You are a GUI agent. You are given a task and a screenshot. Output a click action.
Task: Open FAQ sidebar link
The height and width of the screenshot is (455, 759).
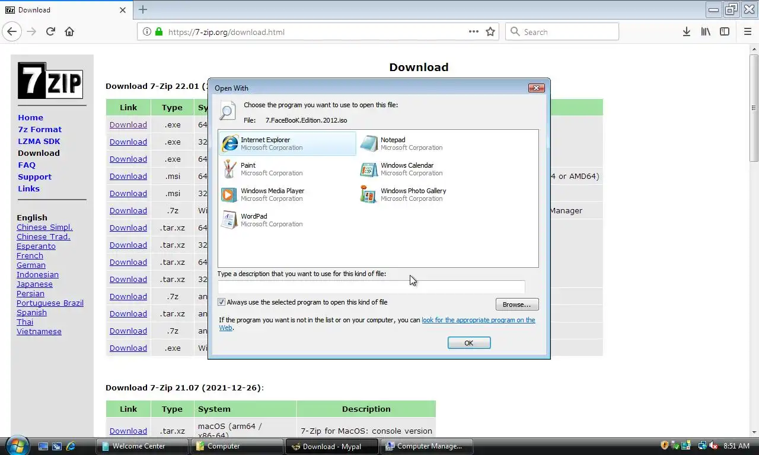(x=27, y=165)
